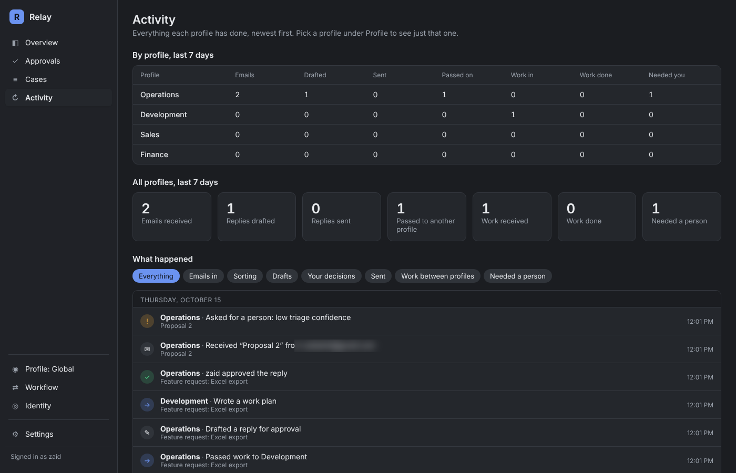Click the Settings gear icon
This screenshot has height=473, width=736.
point(15,435)
